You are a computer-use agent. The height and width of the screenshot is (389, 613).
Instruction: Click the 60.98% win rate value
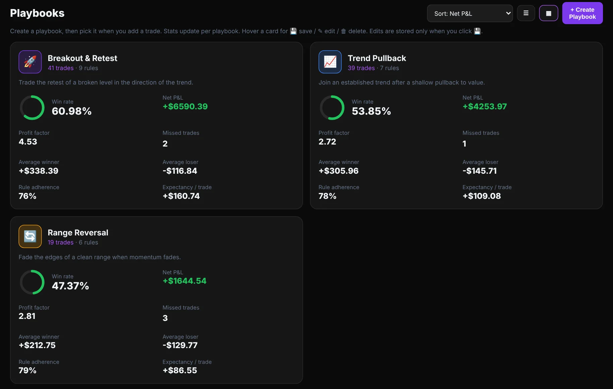point(72,111)
